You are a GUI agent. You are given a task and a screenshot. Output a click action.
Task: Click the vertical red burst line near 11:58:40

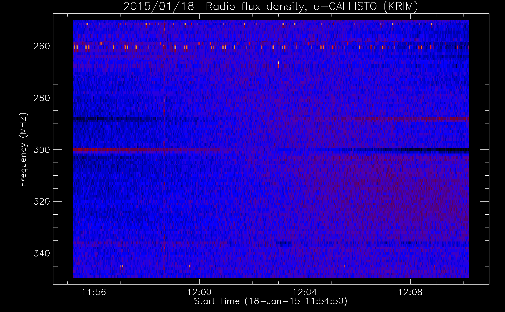point(164,149)
